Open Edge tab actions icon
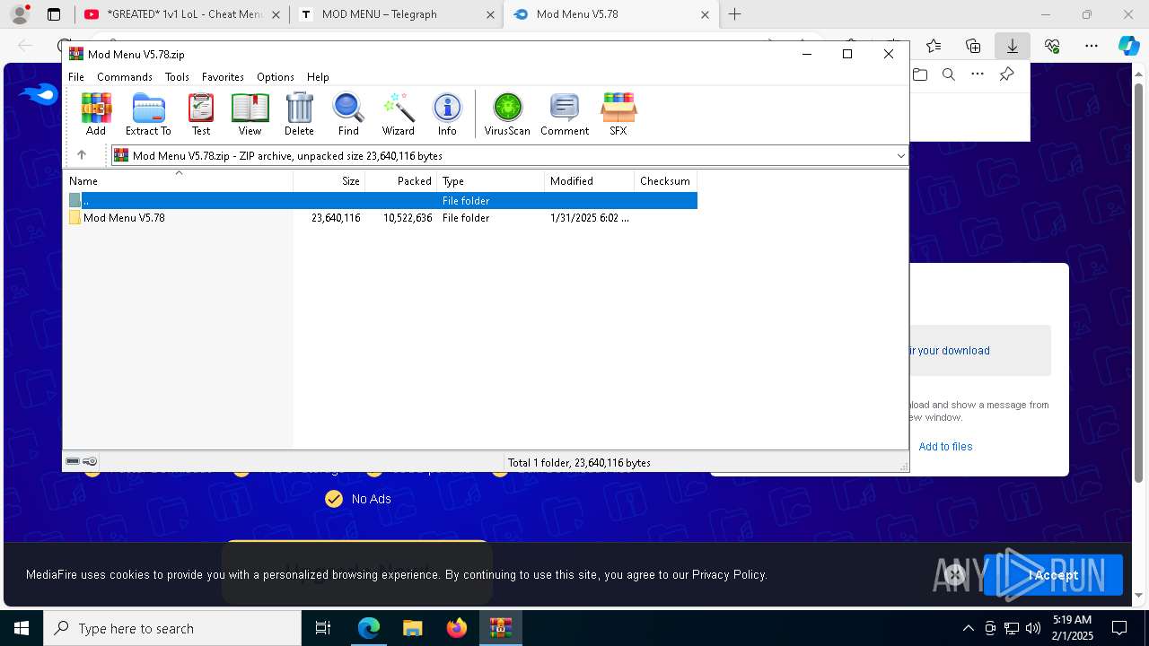The height and width of the screenshot is (646, 1149). [x=54, y=14]
